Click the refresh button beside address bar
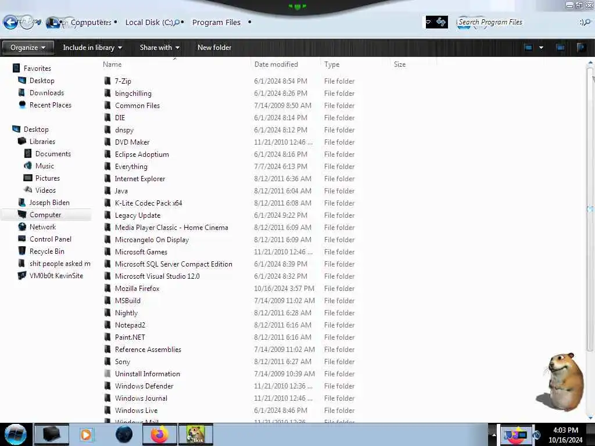The height and width of the screenshot is (446, 595). click(441, 22)
